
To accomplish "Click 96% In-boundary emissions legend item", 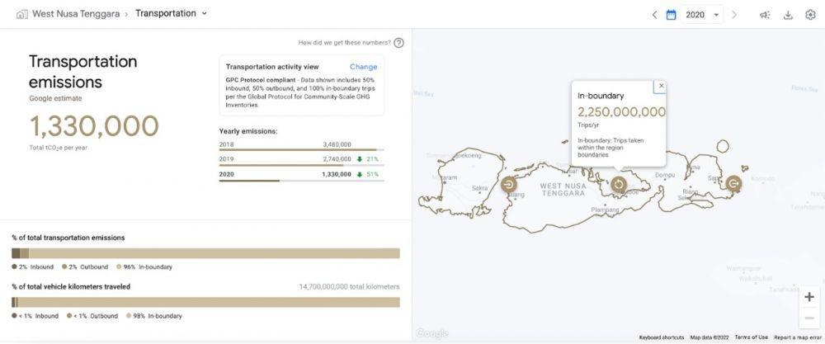I will (144, 266).
